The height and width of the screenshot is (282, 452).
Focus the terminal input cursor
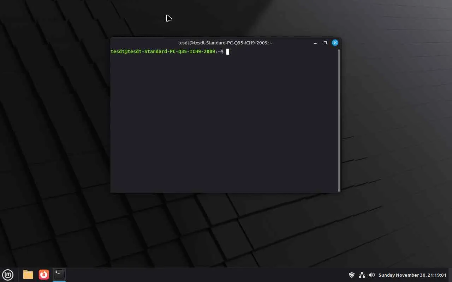[x=228, y=52]
